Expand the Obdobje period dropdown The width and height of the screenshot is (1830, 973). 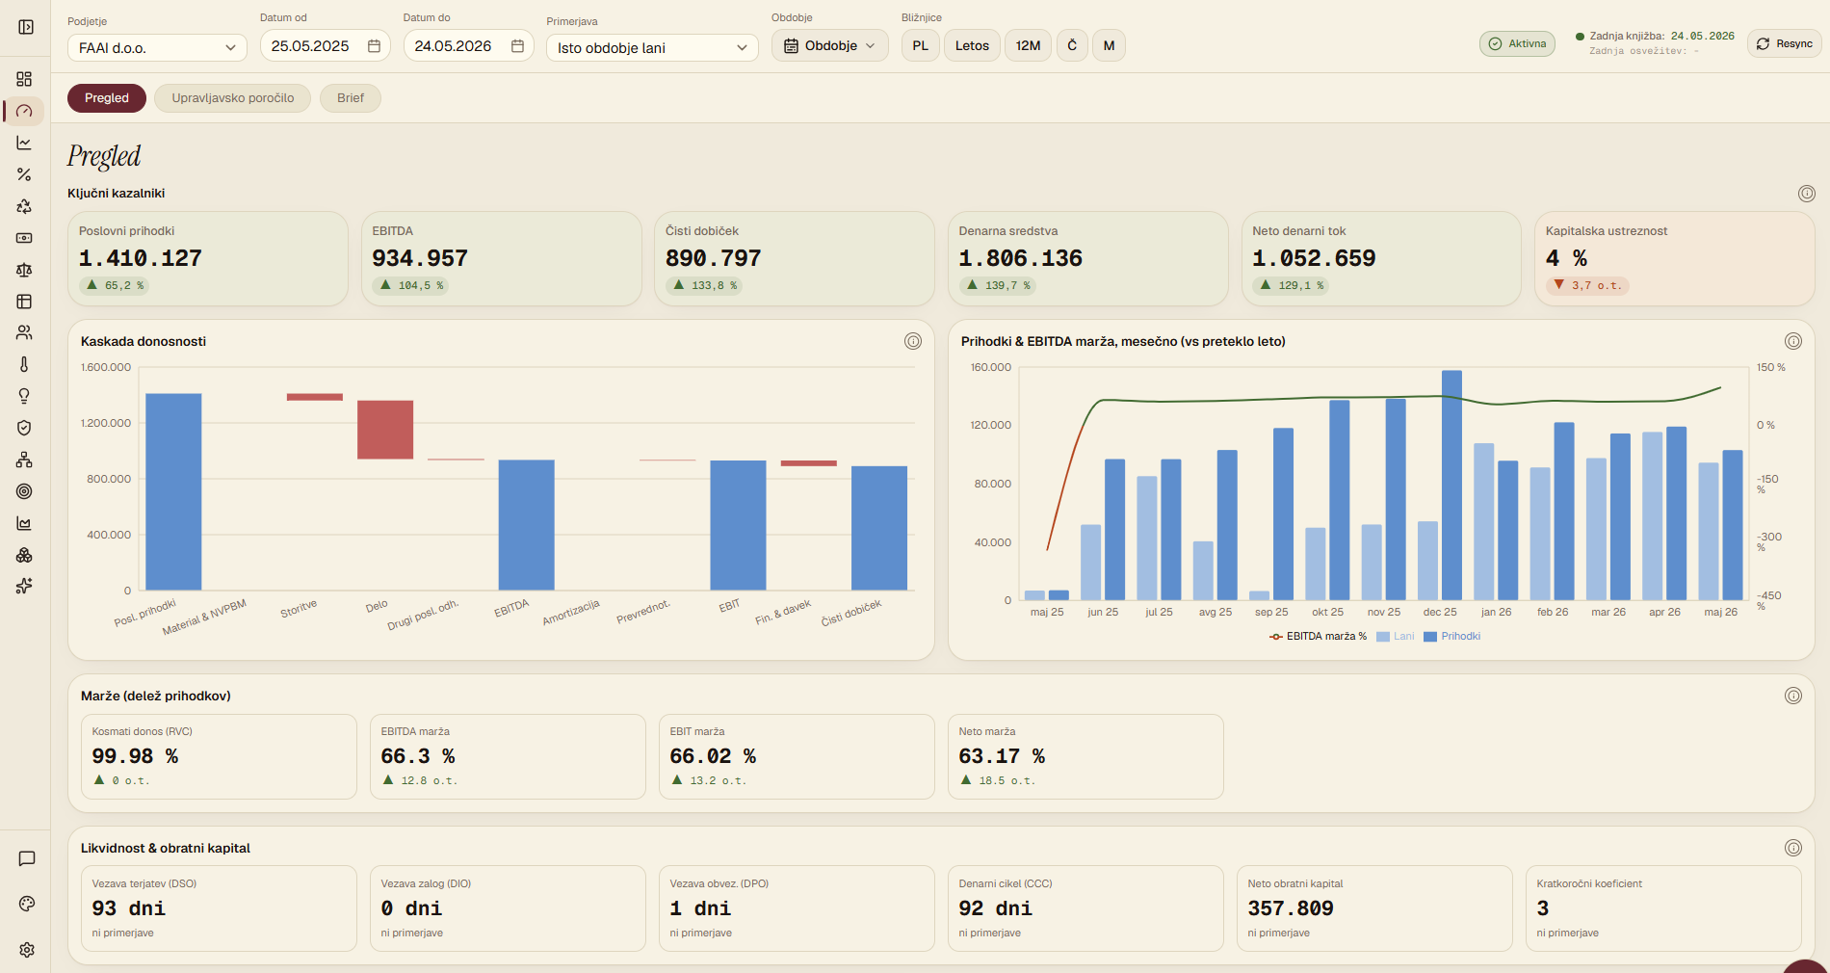pyautogui.click(x=829, y=45)
